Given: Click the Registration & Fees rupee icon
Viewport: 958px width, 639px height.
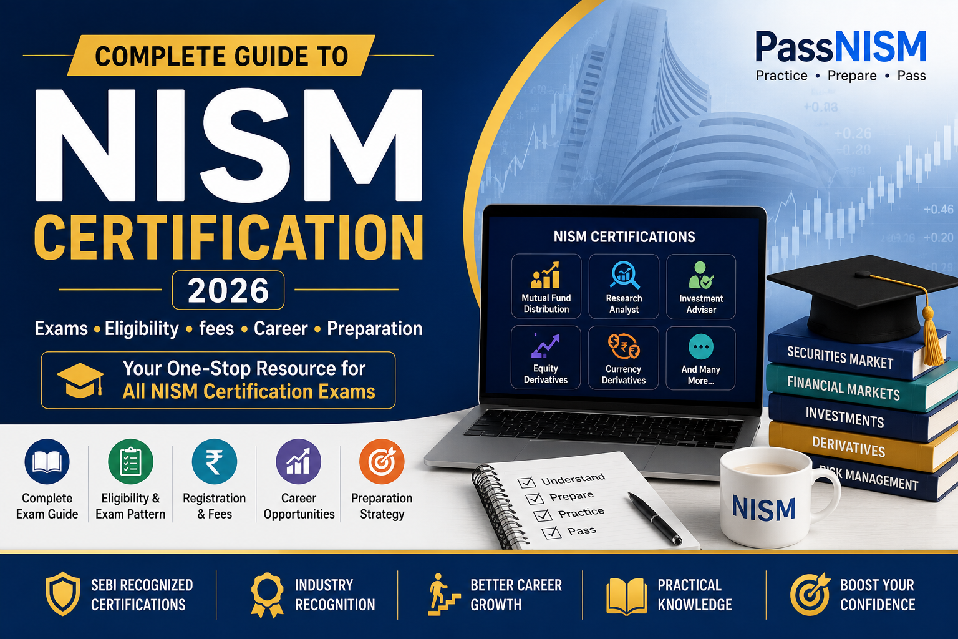Looking at the screenshot, I should (x=214, y=462).
